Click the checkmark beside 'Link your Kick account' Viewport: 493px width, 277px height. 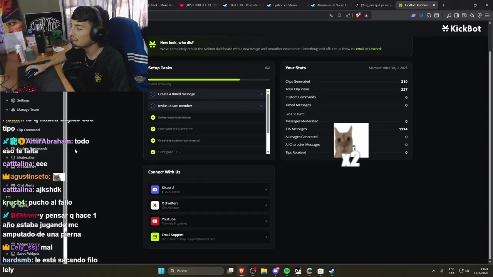point(153,129)
